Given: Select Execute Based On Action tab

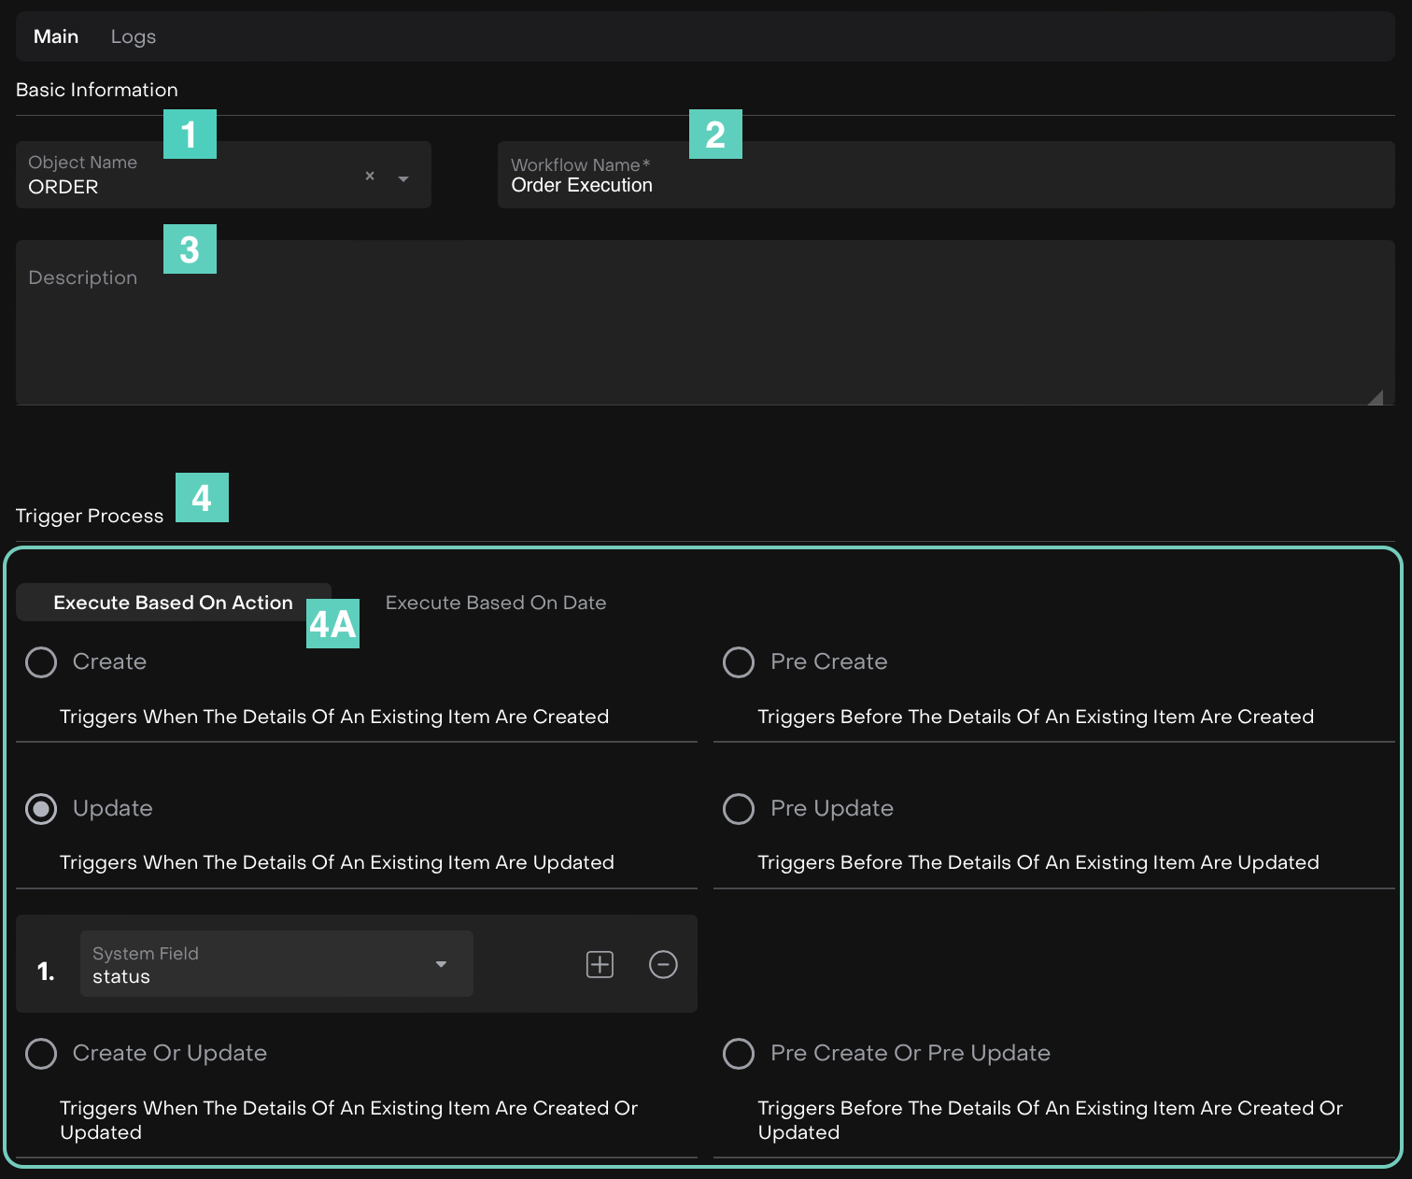Looking at the screenshot, I should [173, 603].
